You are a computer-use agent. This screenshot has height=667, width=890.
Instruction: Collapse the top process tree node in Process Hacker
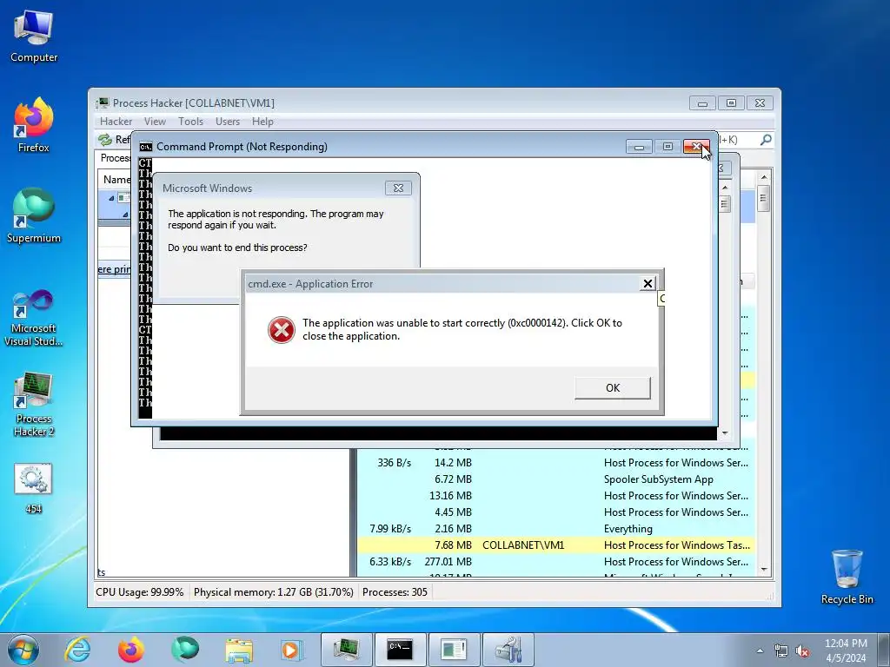111,198
